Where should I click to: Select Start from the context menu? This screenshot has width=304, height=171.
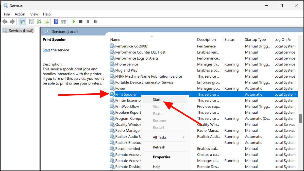click(157, 100)
